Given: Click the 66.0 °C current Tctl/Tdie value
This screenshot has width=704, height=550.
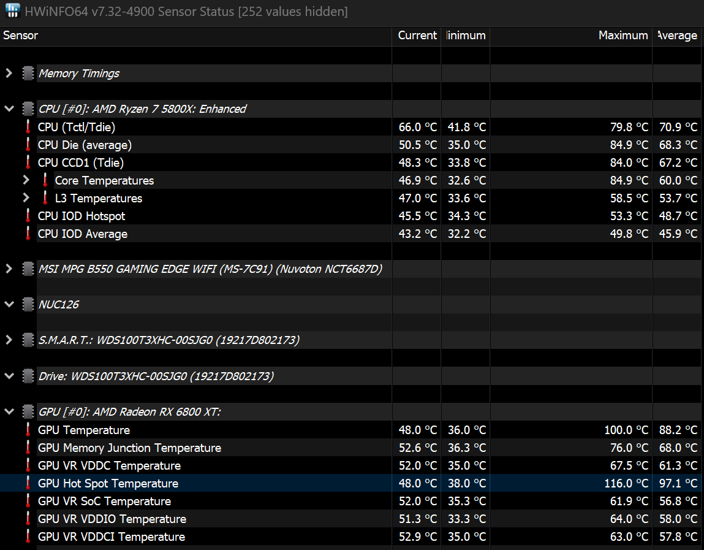Looking at the screenshot, I should pyautogui.click(x=417, y=127).
